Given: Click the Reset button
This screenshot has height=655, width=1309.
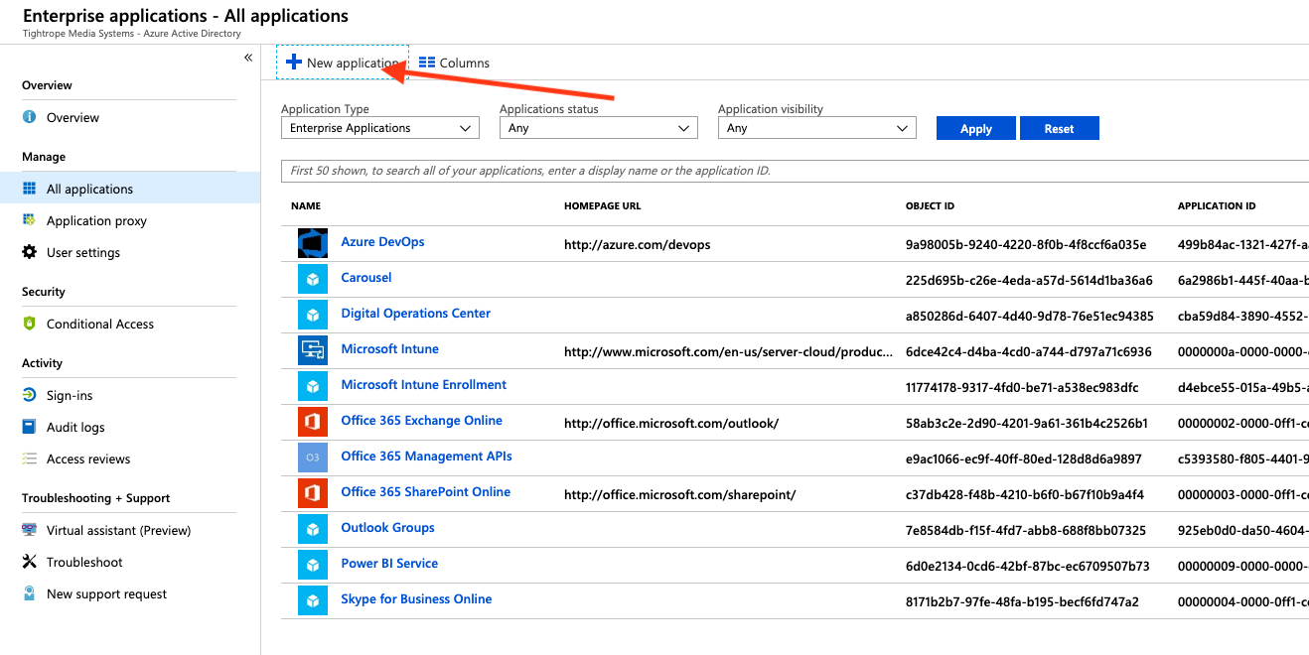Looking at the screenshot, I should pyautogui.click(x=1059, y=128).
